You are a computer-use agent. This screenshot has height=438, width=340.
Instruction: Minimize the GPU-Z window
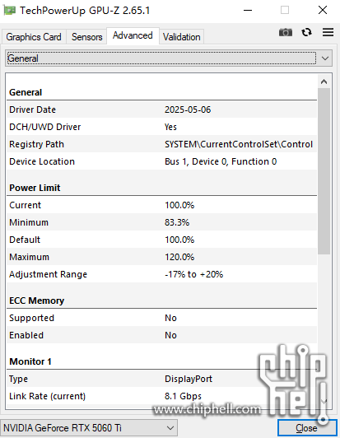tap(248, 11)
